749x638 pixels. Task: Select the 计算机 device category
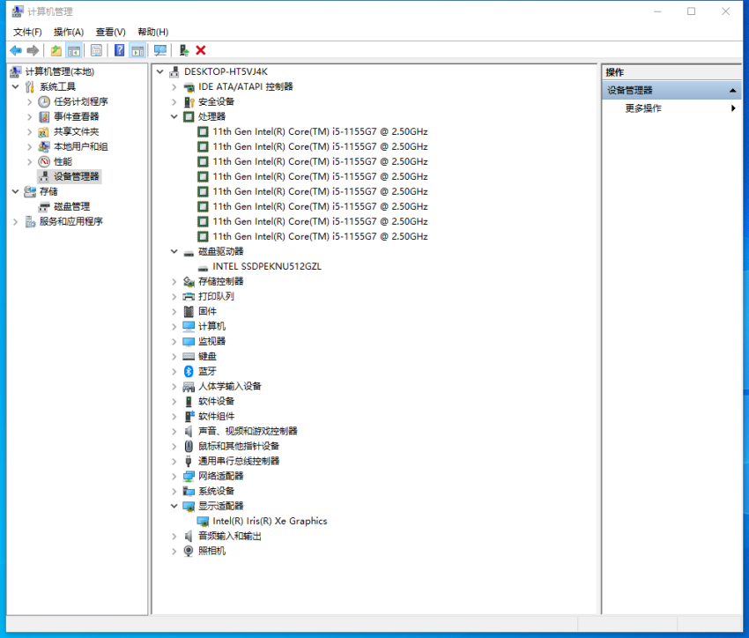coord(211,326)
